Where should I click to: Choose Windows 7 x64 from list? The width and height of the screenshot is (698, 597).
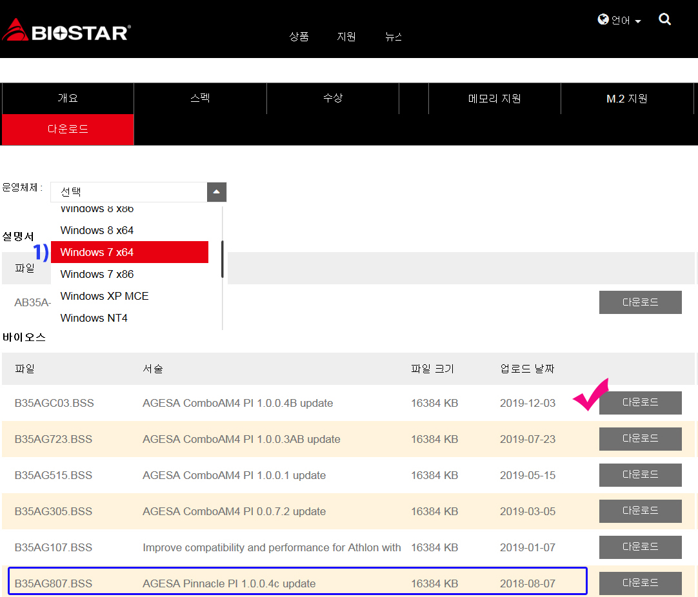point(130,252)
